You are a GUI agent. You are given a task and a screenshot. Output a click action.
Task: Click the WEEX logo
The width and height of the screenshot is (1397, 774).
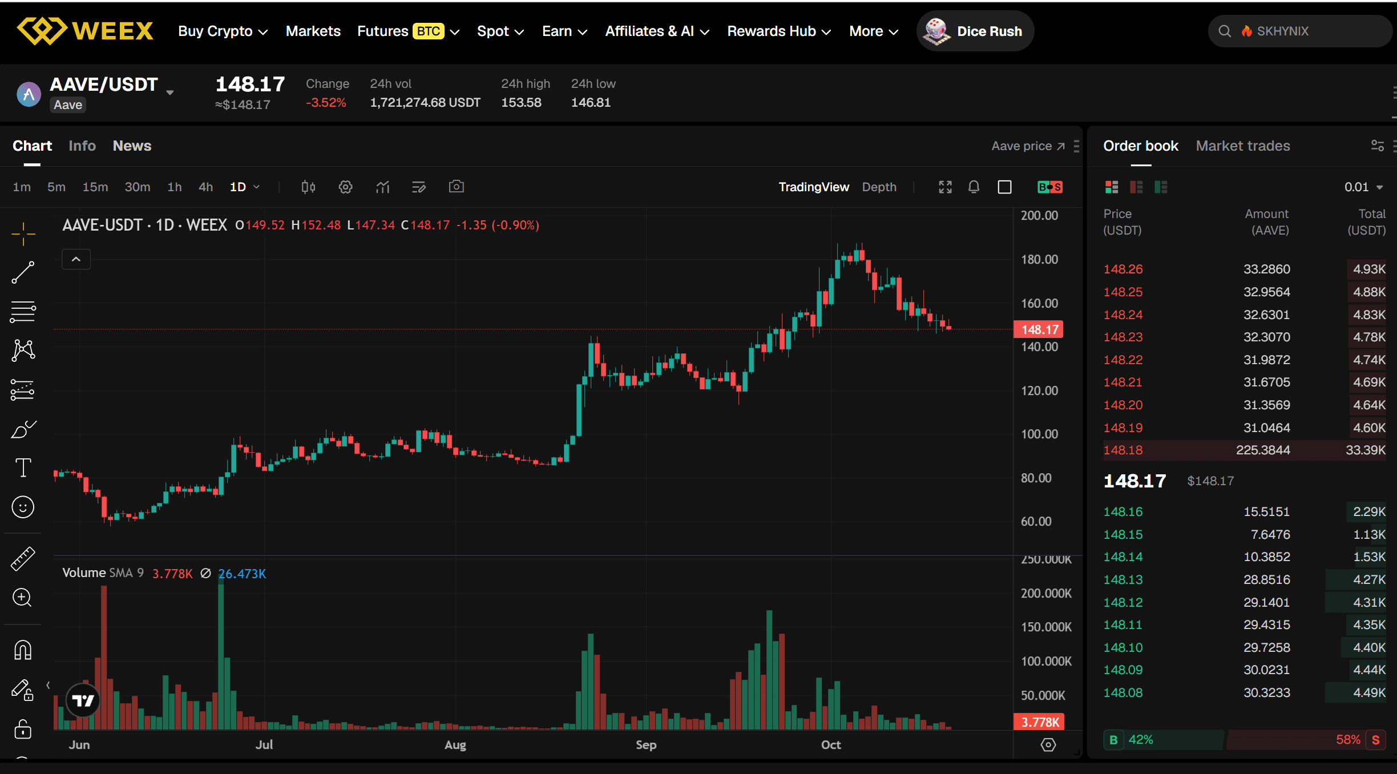coord(85,31)
